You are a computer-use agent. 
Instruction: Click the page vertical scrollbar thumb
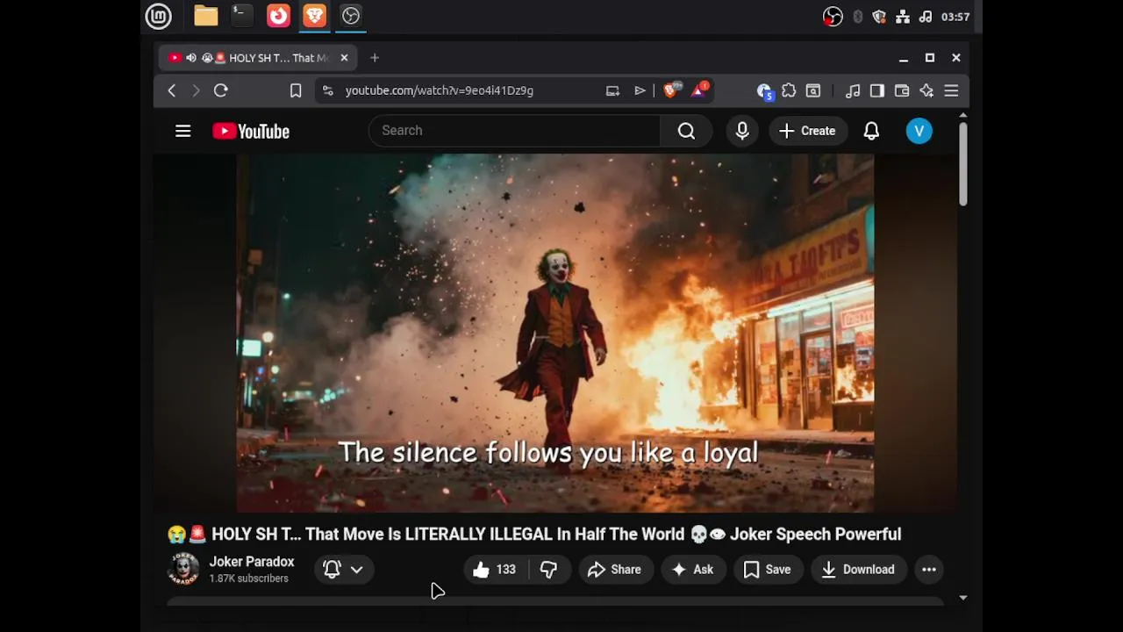click(x=962, y=163)
